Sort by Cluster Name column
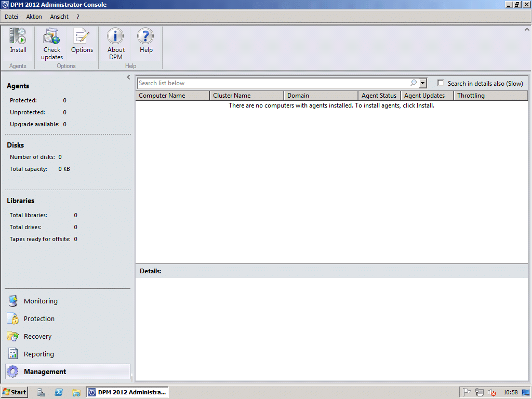 tap(247, 96)
